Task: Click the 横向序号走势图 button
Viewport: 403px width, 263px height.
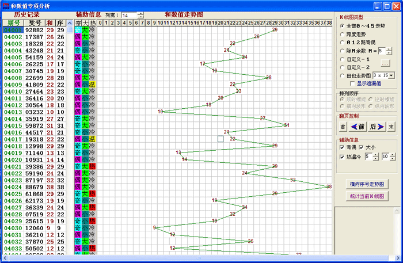Action: click(x=367, y=184)
